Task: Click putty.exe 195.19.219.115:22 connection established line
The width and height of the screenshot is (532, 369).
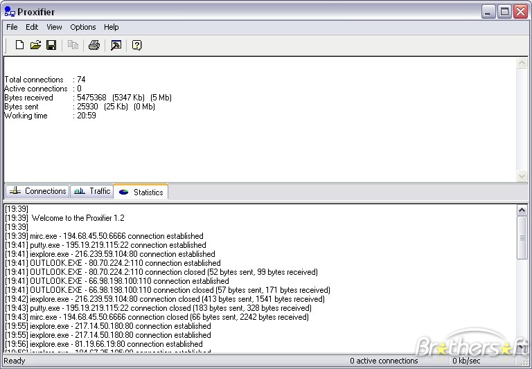Action: click(105, 245)
